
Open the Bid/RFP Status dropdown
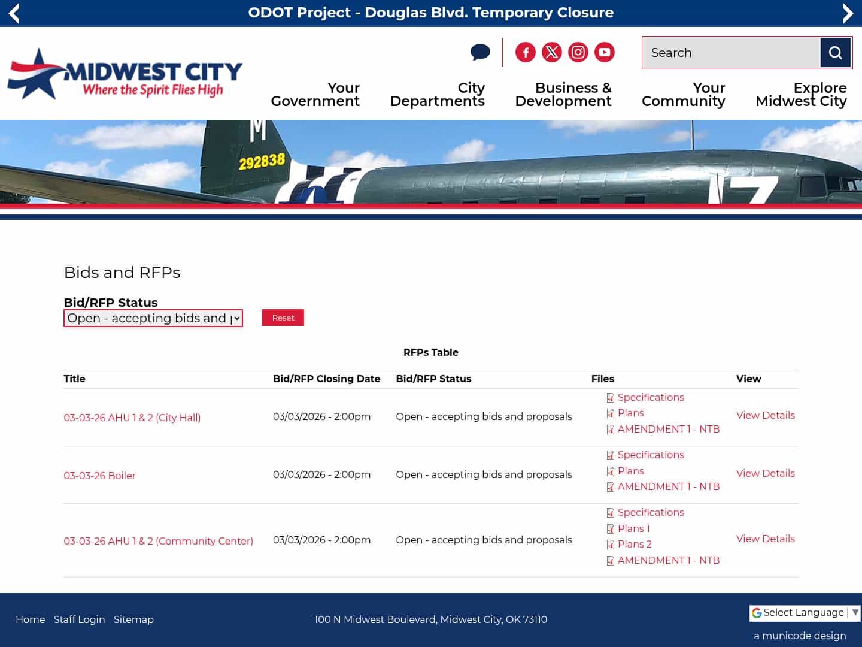tap(153, 318)
